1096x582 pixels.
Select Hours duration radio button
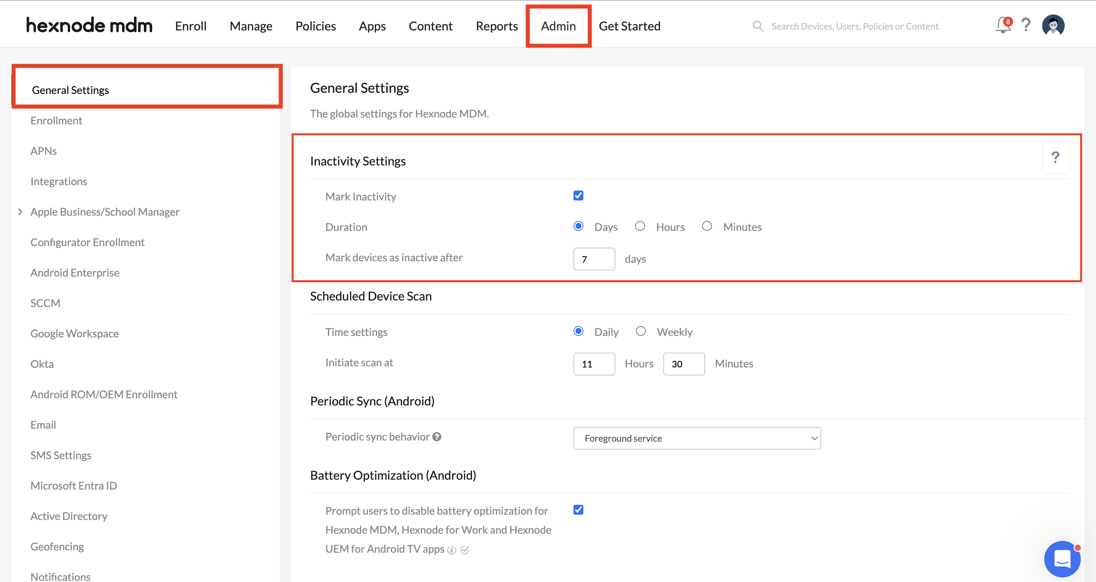(x=640, y=226)
